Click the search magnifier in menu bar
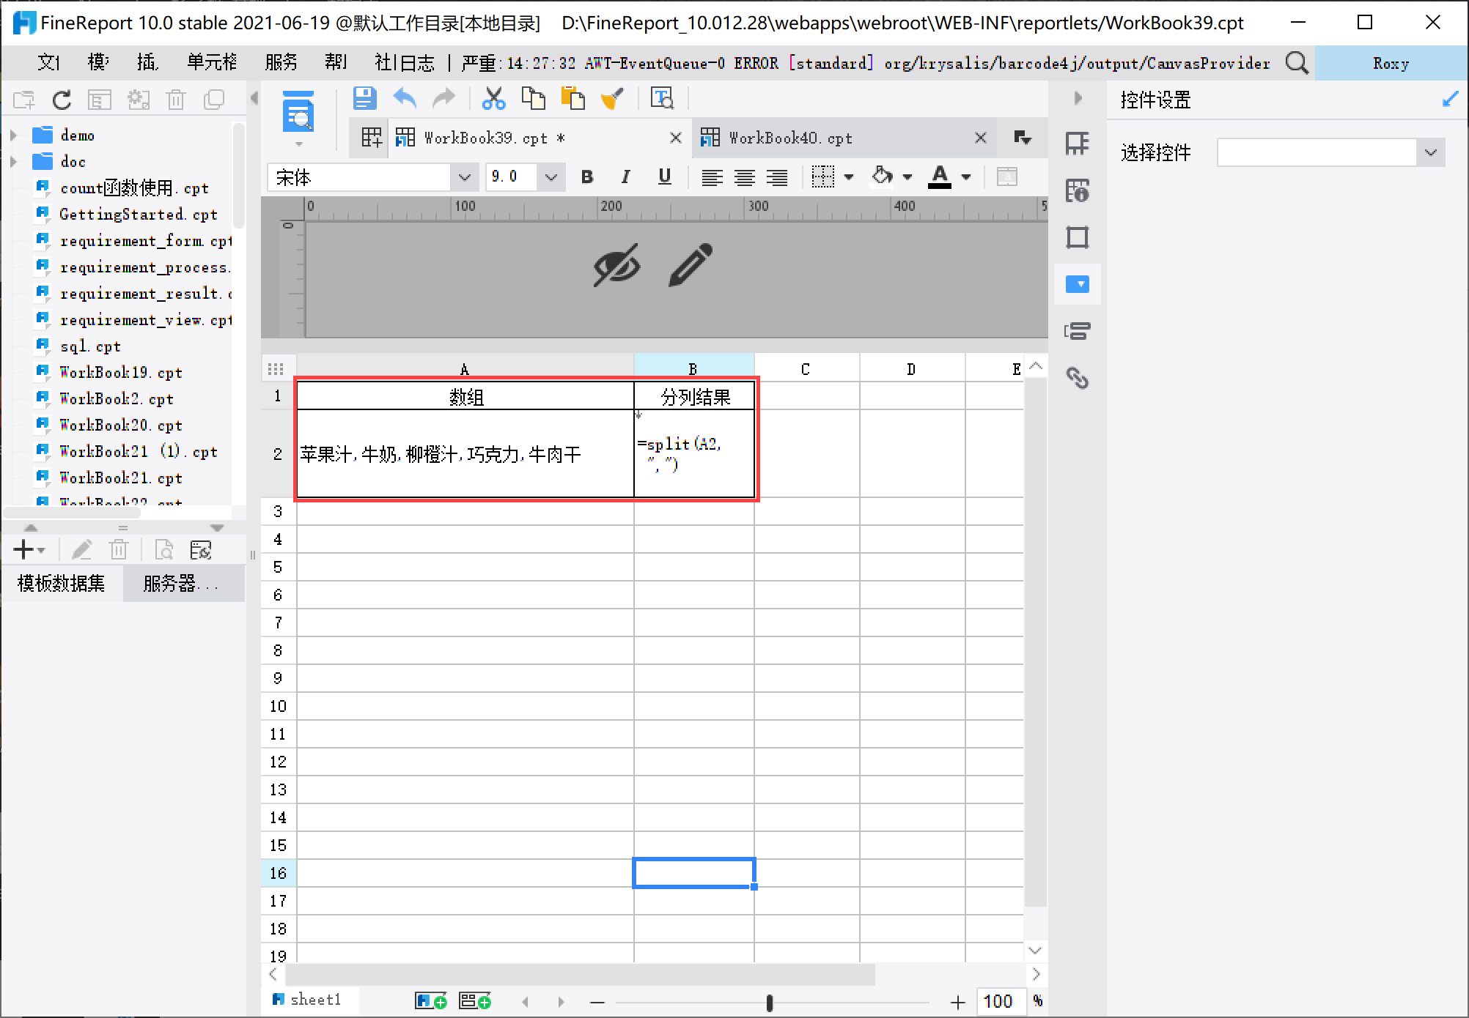Viewport: 1469px width, 1018px height. tap(1296, 63)
